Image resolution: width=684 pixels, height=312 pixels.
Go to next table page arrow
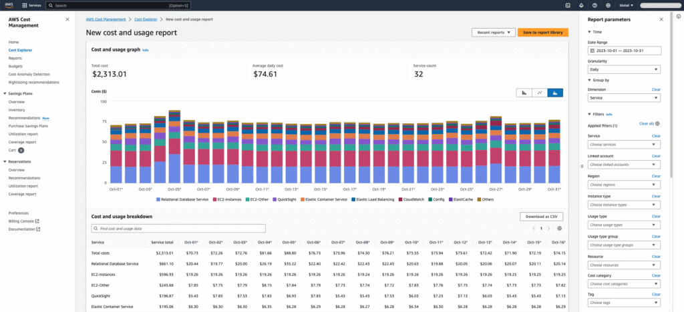click(x=549, y=229)
